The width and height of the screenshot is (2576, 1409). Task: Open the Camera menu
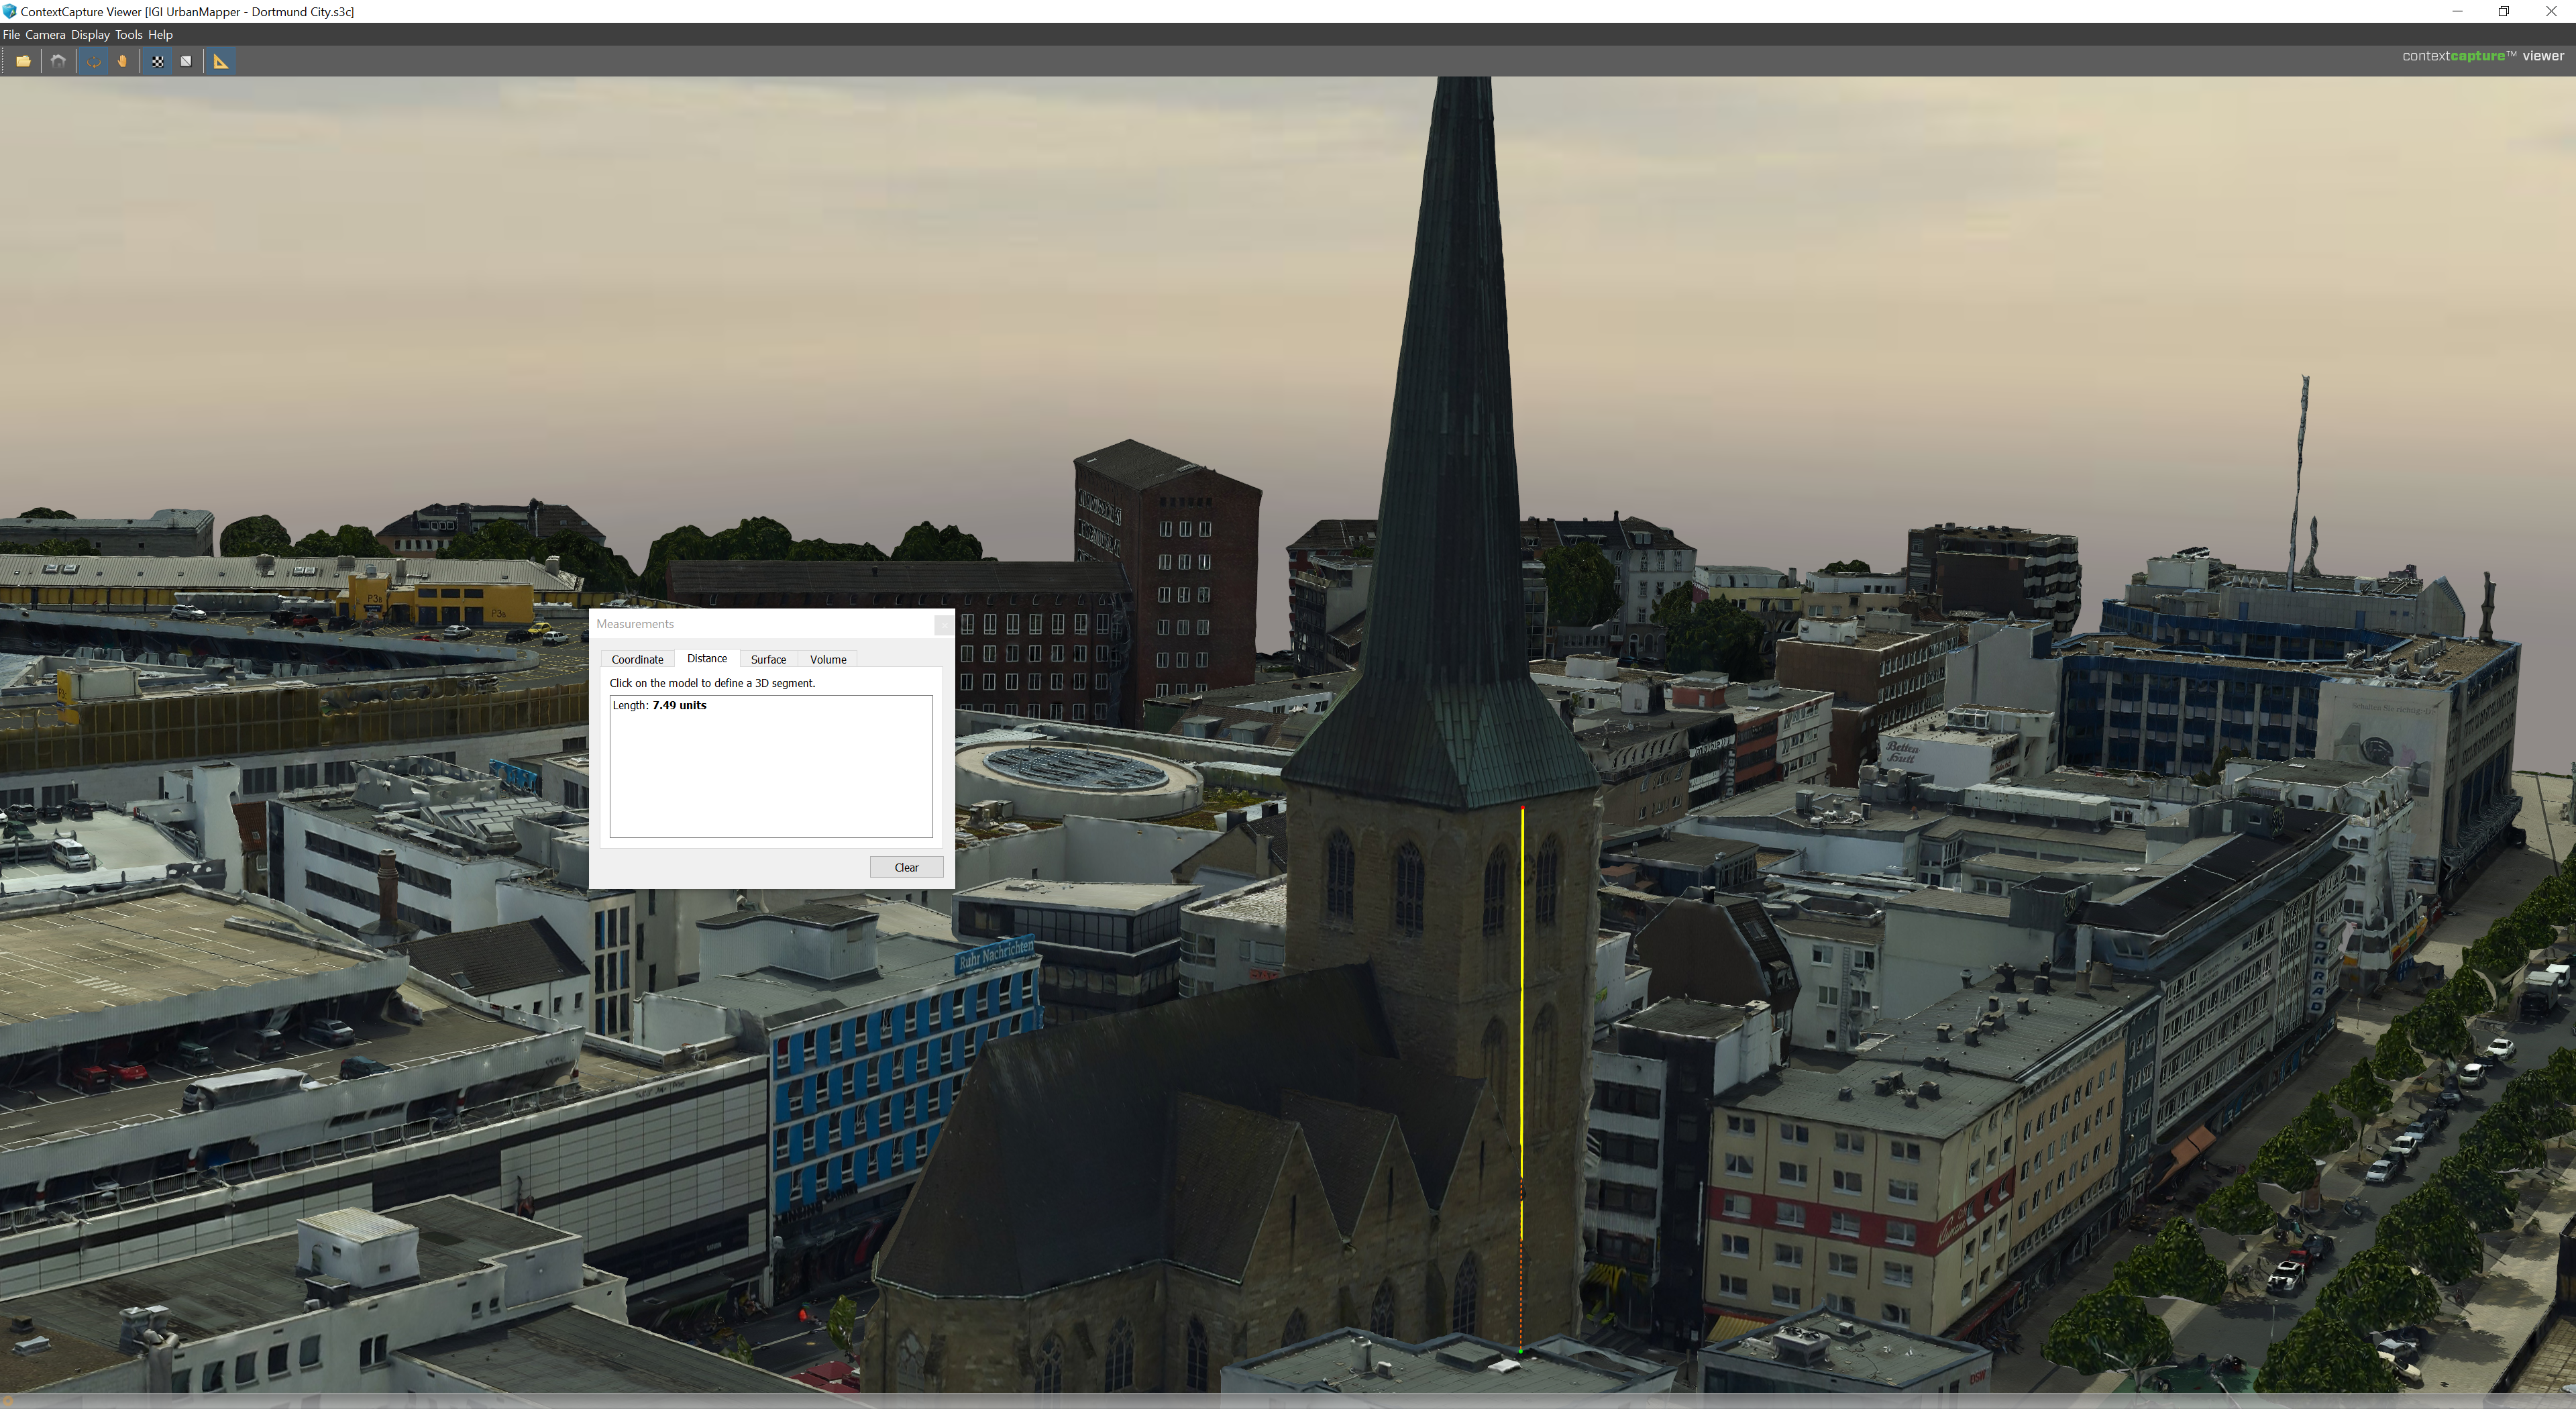click(45, 34)
